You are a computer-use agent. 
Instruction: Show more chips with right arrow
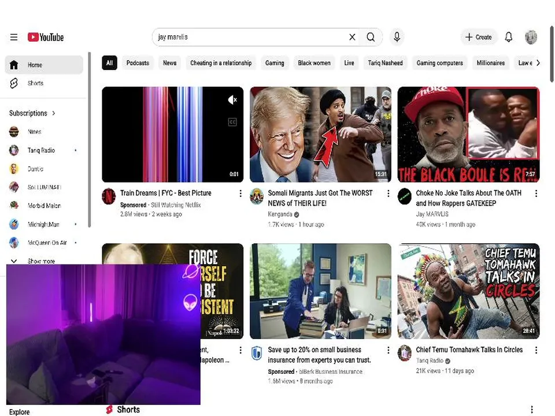click(x=538, y=63)
